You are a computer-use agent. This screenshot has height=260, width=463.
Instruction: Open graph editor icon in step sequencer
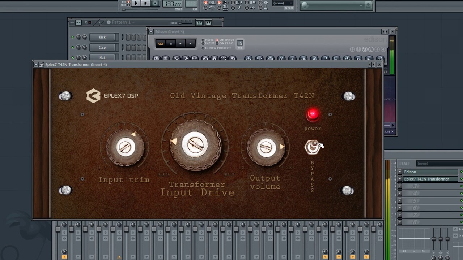tap(200, 23)
